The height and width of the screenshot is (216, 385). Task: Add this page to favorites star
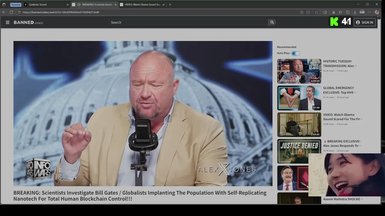click(x=316, y=12)
